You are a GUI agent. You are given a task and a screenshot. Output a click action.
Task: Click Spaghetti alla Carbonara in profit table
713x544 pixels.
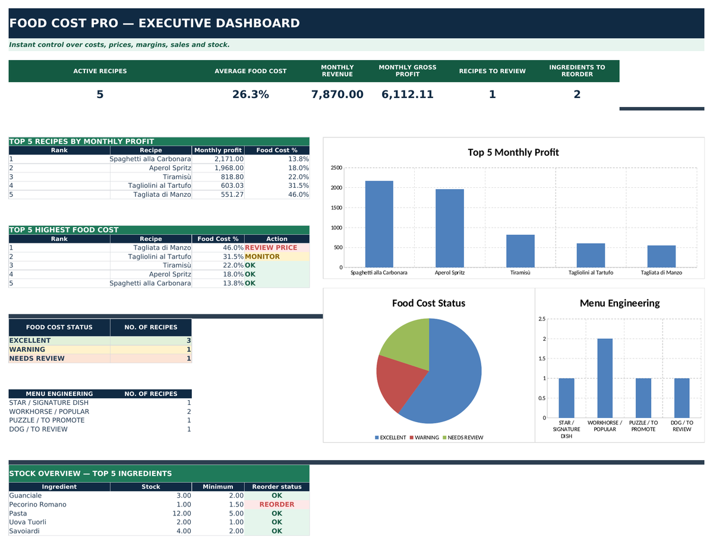[x=150, y=159]
